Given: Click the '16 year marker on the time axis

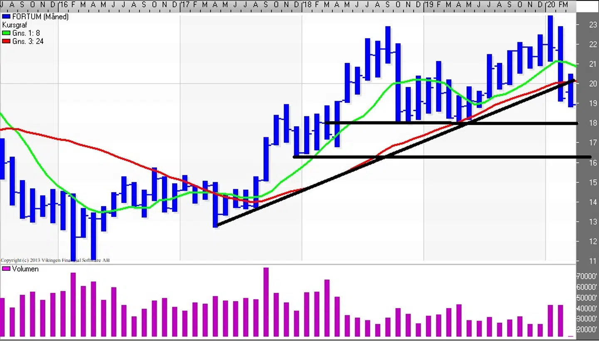Looking at the screenshot, I should tap(63, 5).
